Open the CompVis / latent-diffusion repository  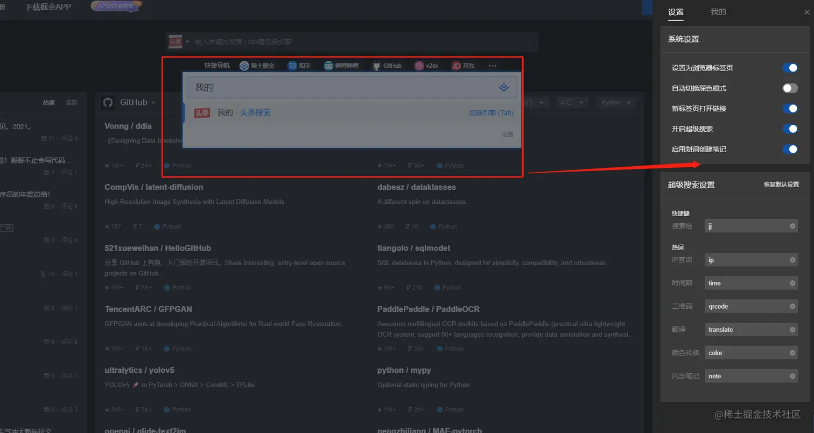pyautogui.click(x=154, y=187)
